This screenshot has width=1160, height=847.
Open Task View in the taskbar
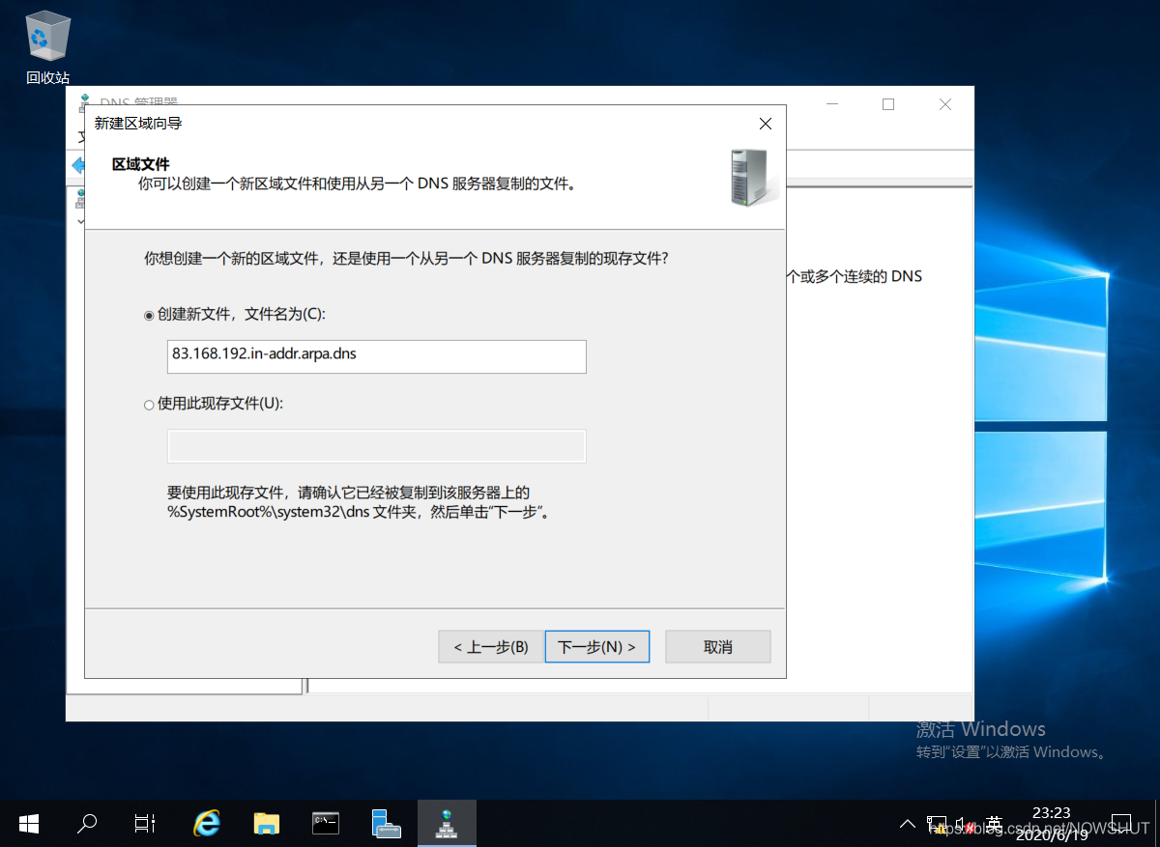pos(144,823)
